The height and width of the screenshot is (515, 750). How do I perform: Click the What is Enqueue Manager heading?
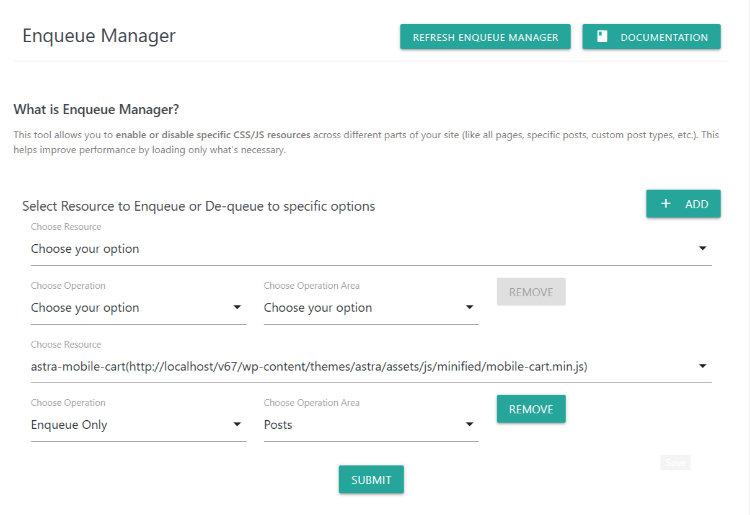(96, 110)
